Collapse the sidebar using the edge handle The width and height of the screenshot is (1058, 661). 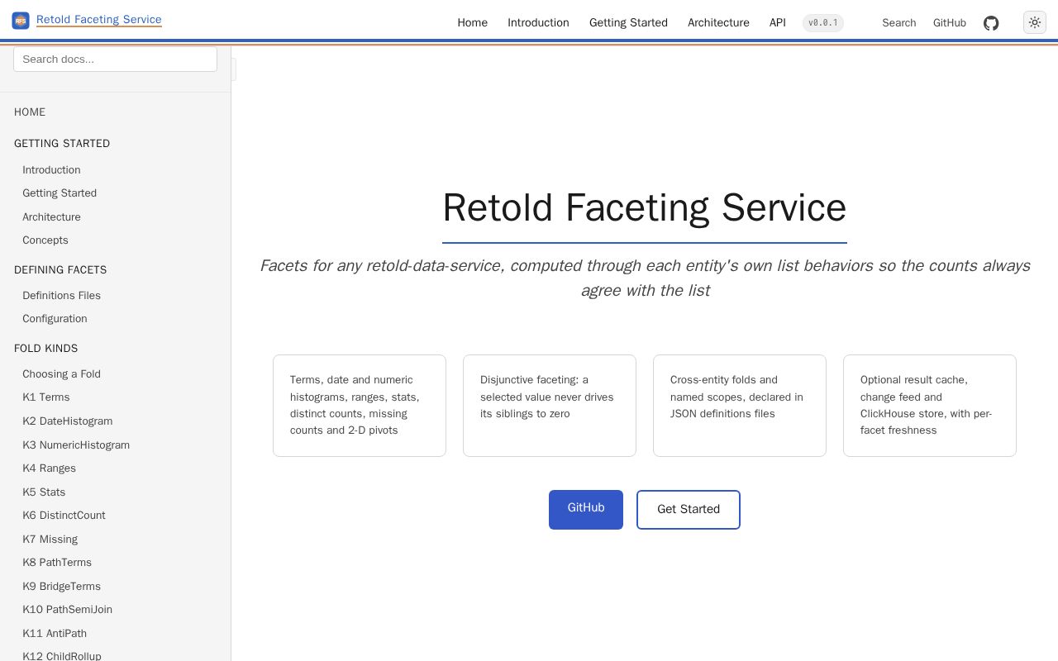click(x=234, y=69)
